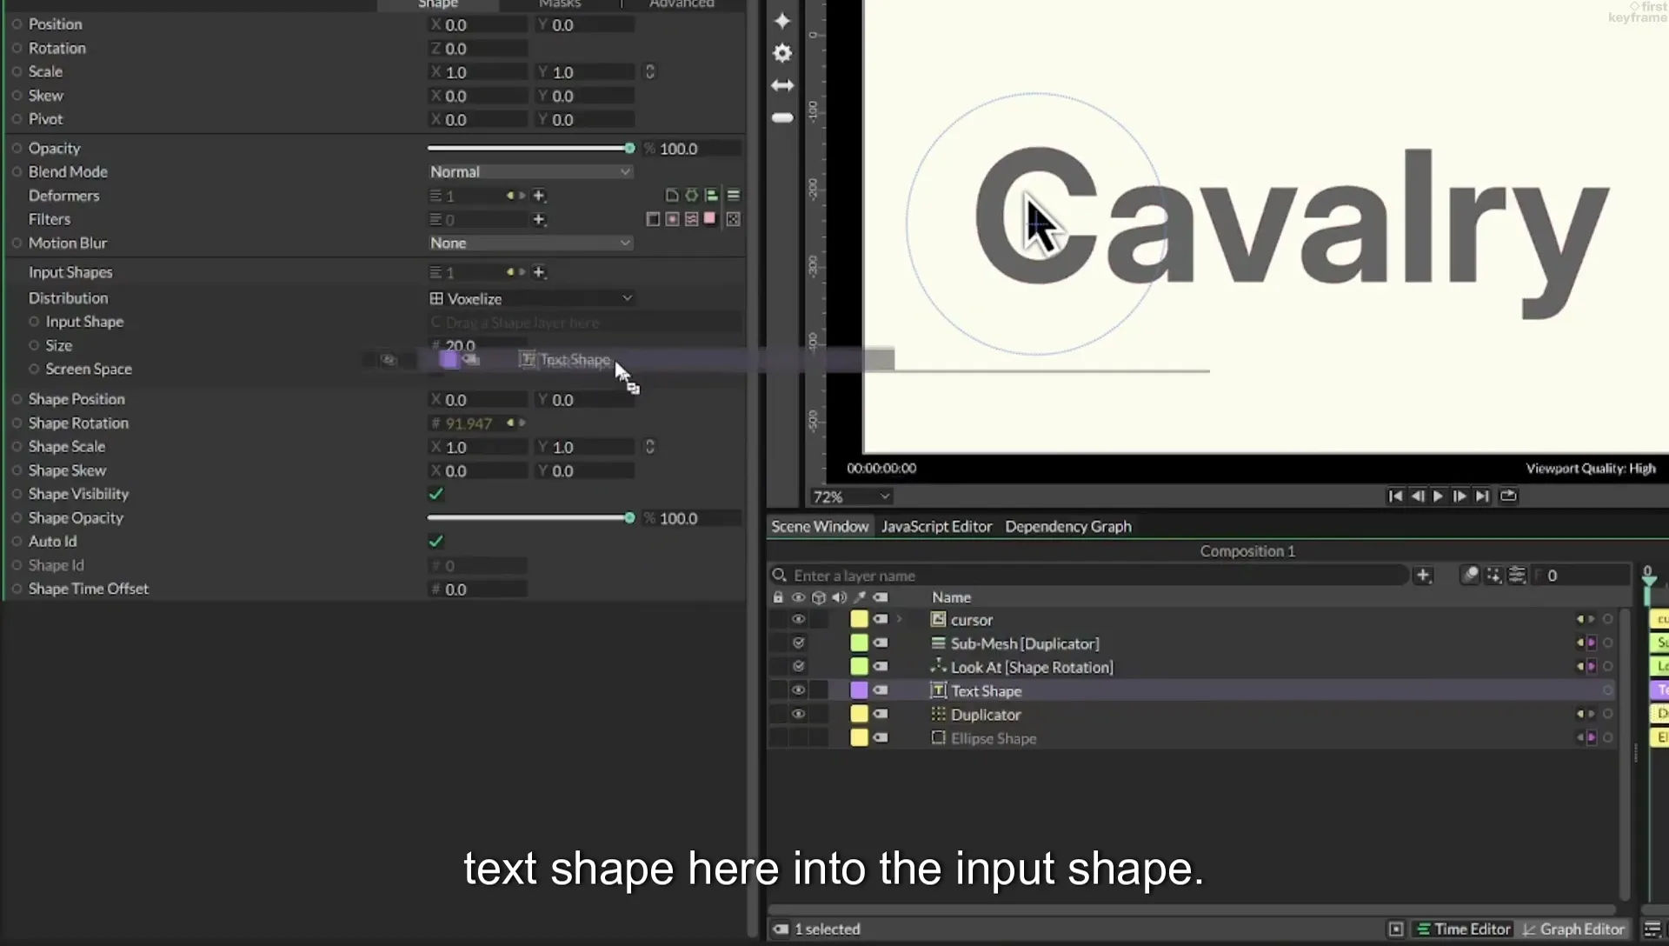Play the composition

click(x=1438, y=496)
